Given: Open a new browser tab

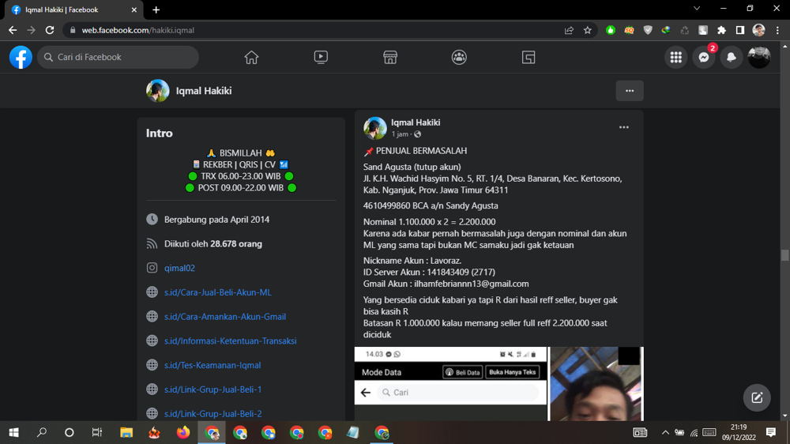Looking at the screenshot, I should [156, 9].
